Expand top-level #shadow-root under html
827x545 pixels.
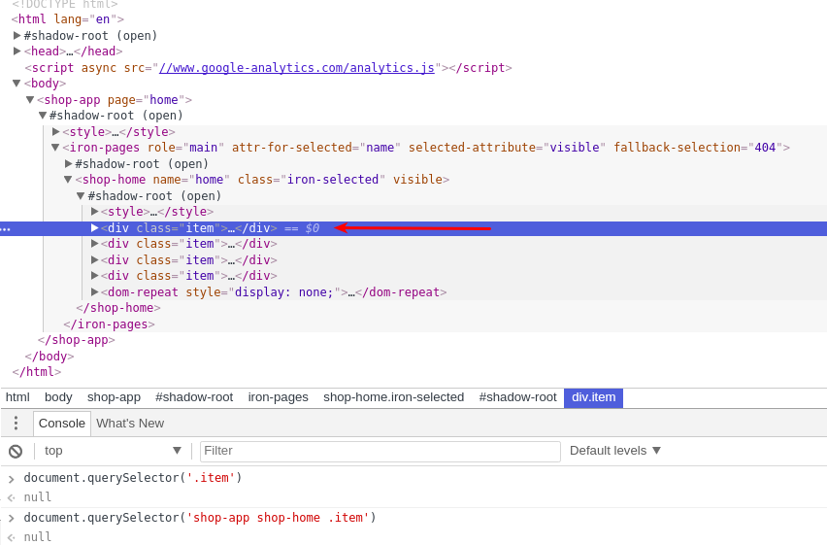coord(17,35)
